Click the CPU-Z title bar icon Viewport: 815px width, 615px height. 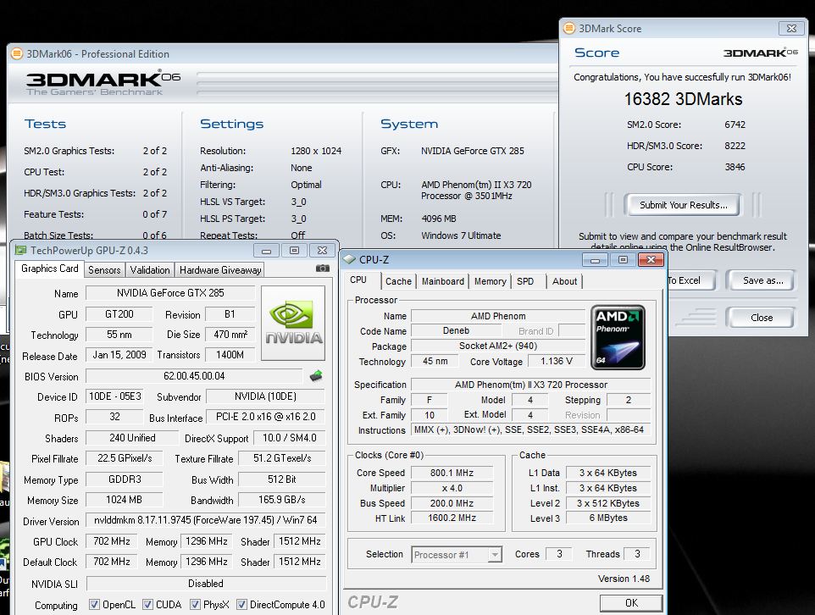pos(349,259)
